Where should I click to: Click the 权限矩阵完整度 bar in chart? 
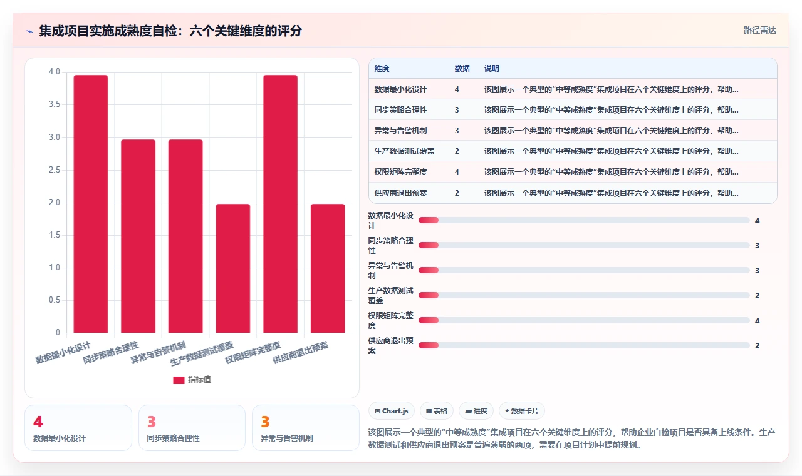[280, 204]
